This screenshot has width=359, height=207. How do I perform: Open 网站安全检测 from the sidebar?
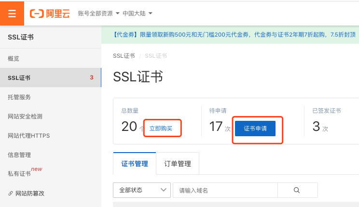[x=25, y=116]
